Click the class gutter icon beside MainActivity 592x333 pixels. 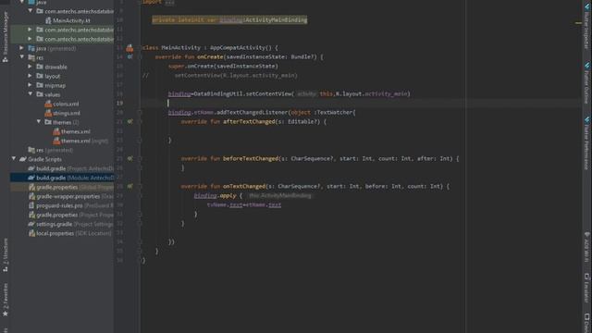[x=129, y=48]
